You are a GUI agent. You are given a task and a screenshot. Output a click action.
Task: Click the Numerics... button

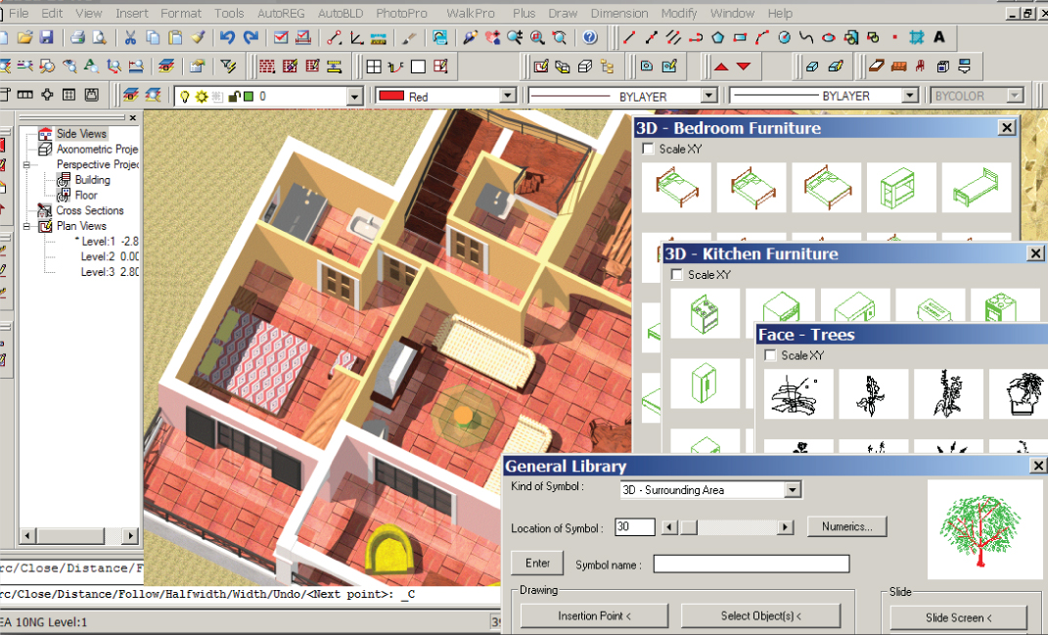pos(846,526)
